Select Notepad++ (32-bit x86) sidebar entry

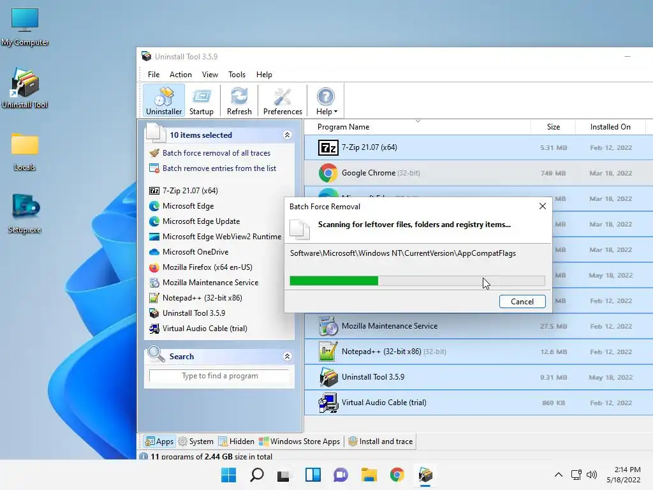pos(196,298)
